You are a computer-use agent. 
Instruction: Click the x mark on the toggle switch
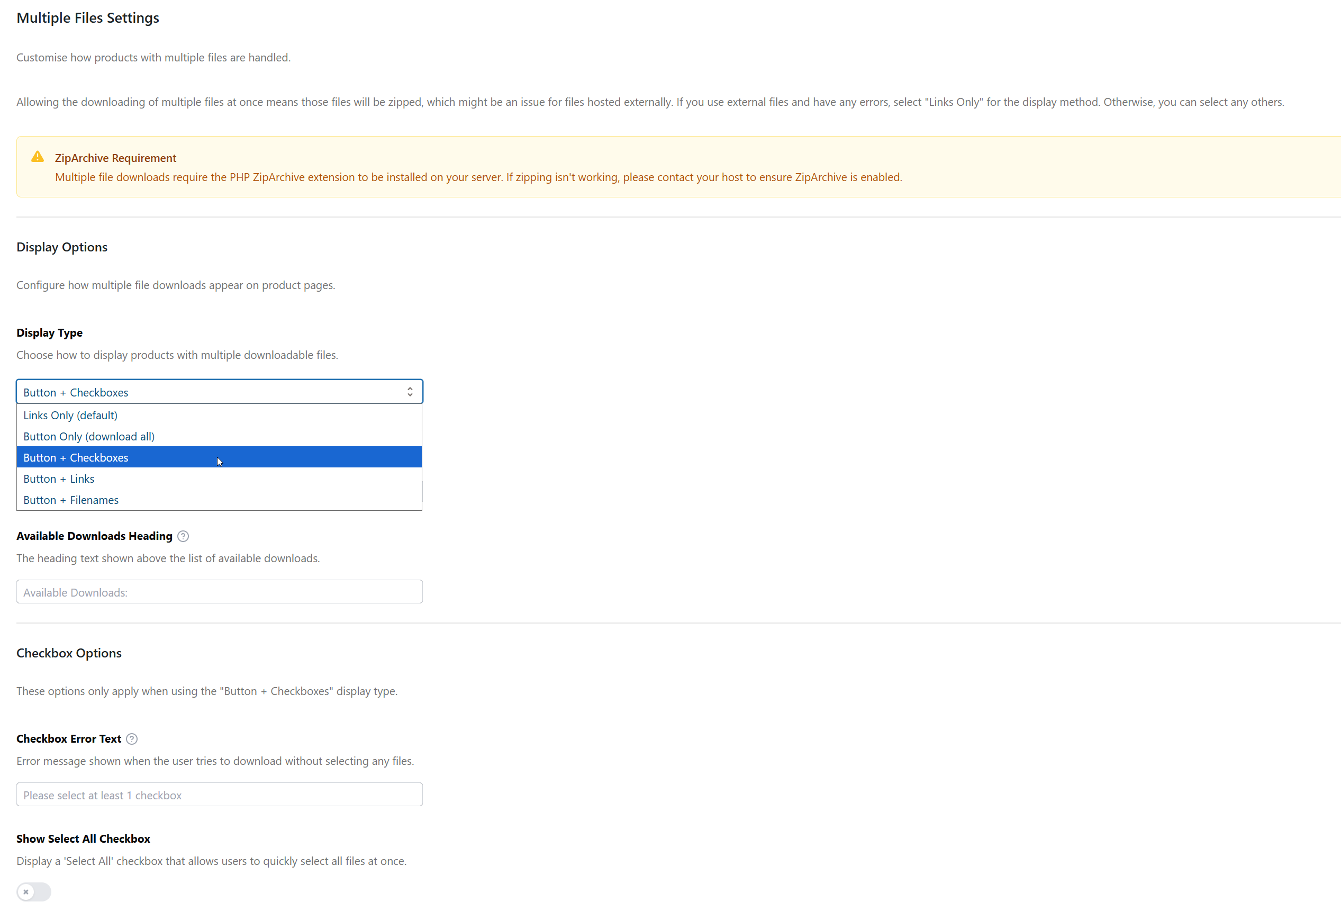[x=26, y=891]
